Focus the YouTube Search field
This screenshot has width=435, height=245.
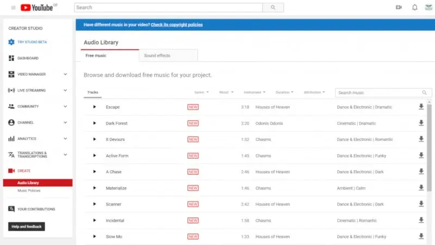[168, 8]
